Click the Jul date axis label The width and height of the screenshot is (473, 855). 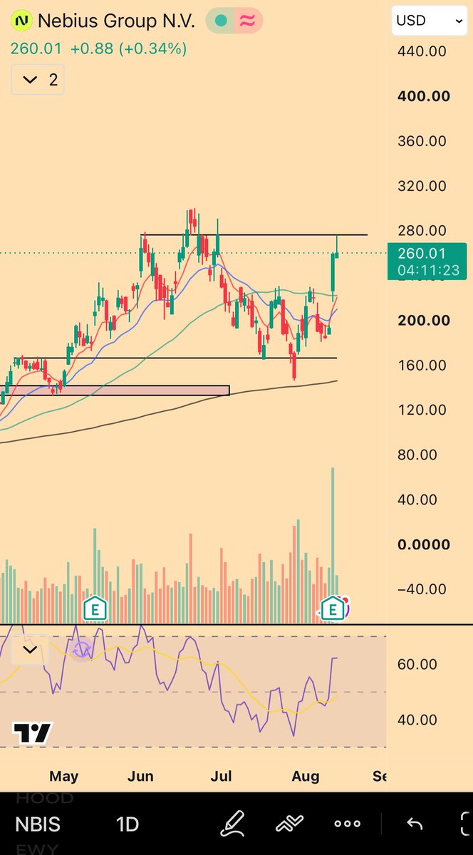click(x=222, y=776)
